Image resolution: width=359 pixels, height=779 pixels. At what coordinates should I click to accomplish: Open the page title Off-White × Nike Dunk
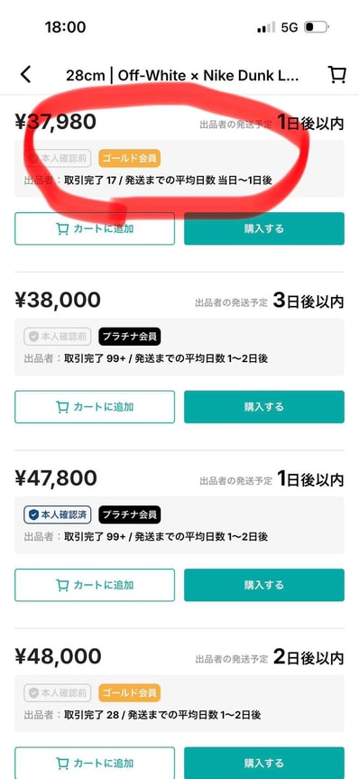click(x=182, y=76)
